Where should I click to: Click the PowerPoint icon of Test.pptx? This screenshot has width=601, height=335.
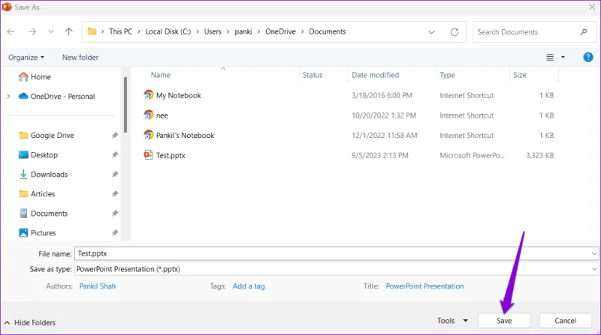point(148,155)
